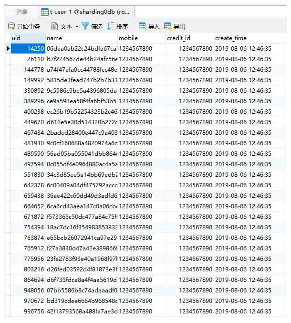Select the t_user_1 @sharding0db tab
Screen dimensions: 291x323
coord(87,12)
